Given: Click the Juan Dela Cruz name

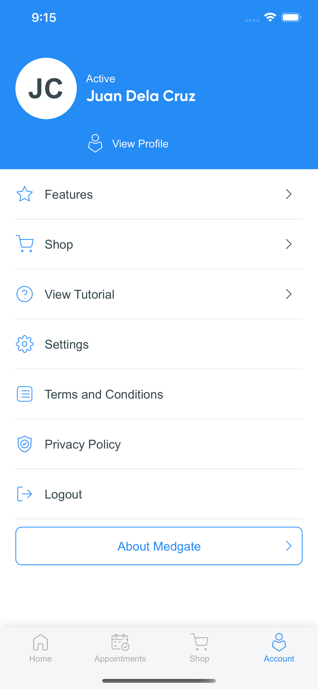Looking at the screenshot, I should (x=141, y=96).
